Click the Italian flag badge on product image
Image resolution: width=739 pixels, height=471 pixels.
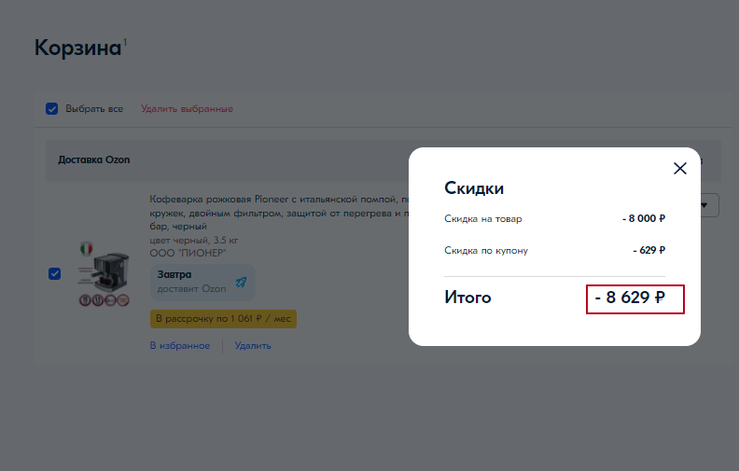pos(87,248)
